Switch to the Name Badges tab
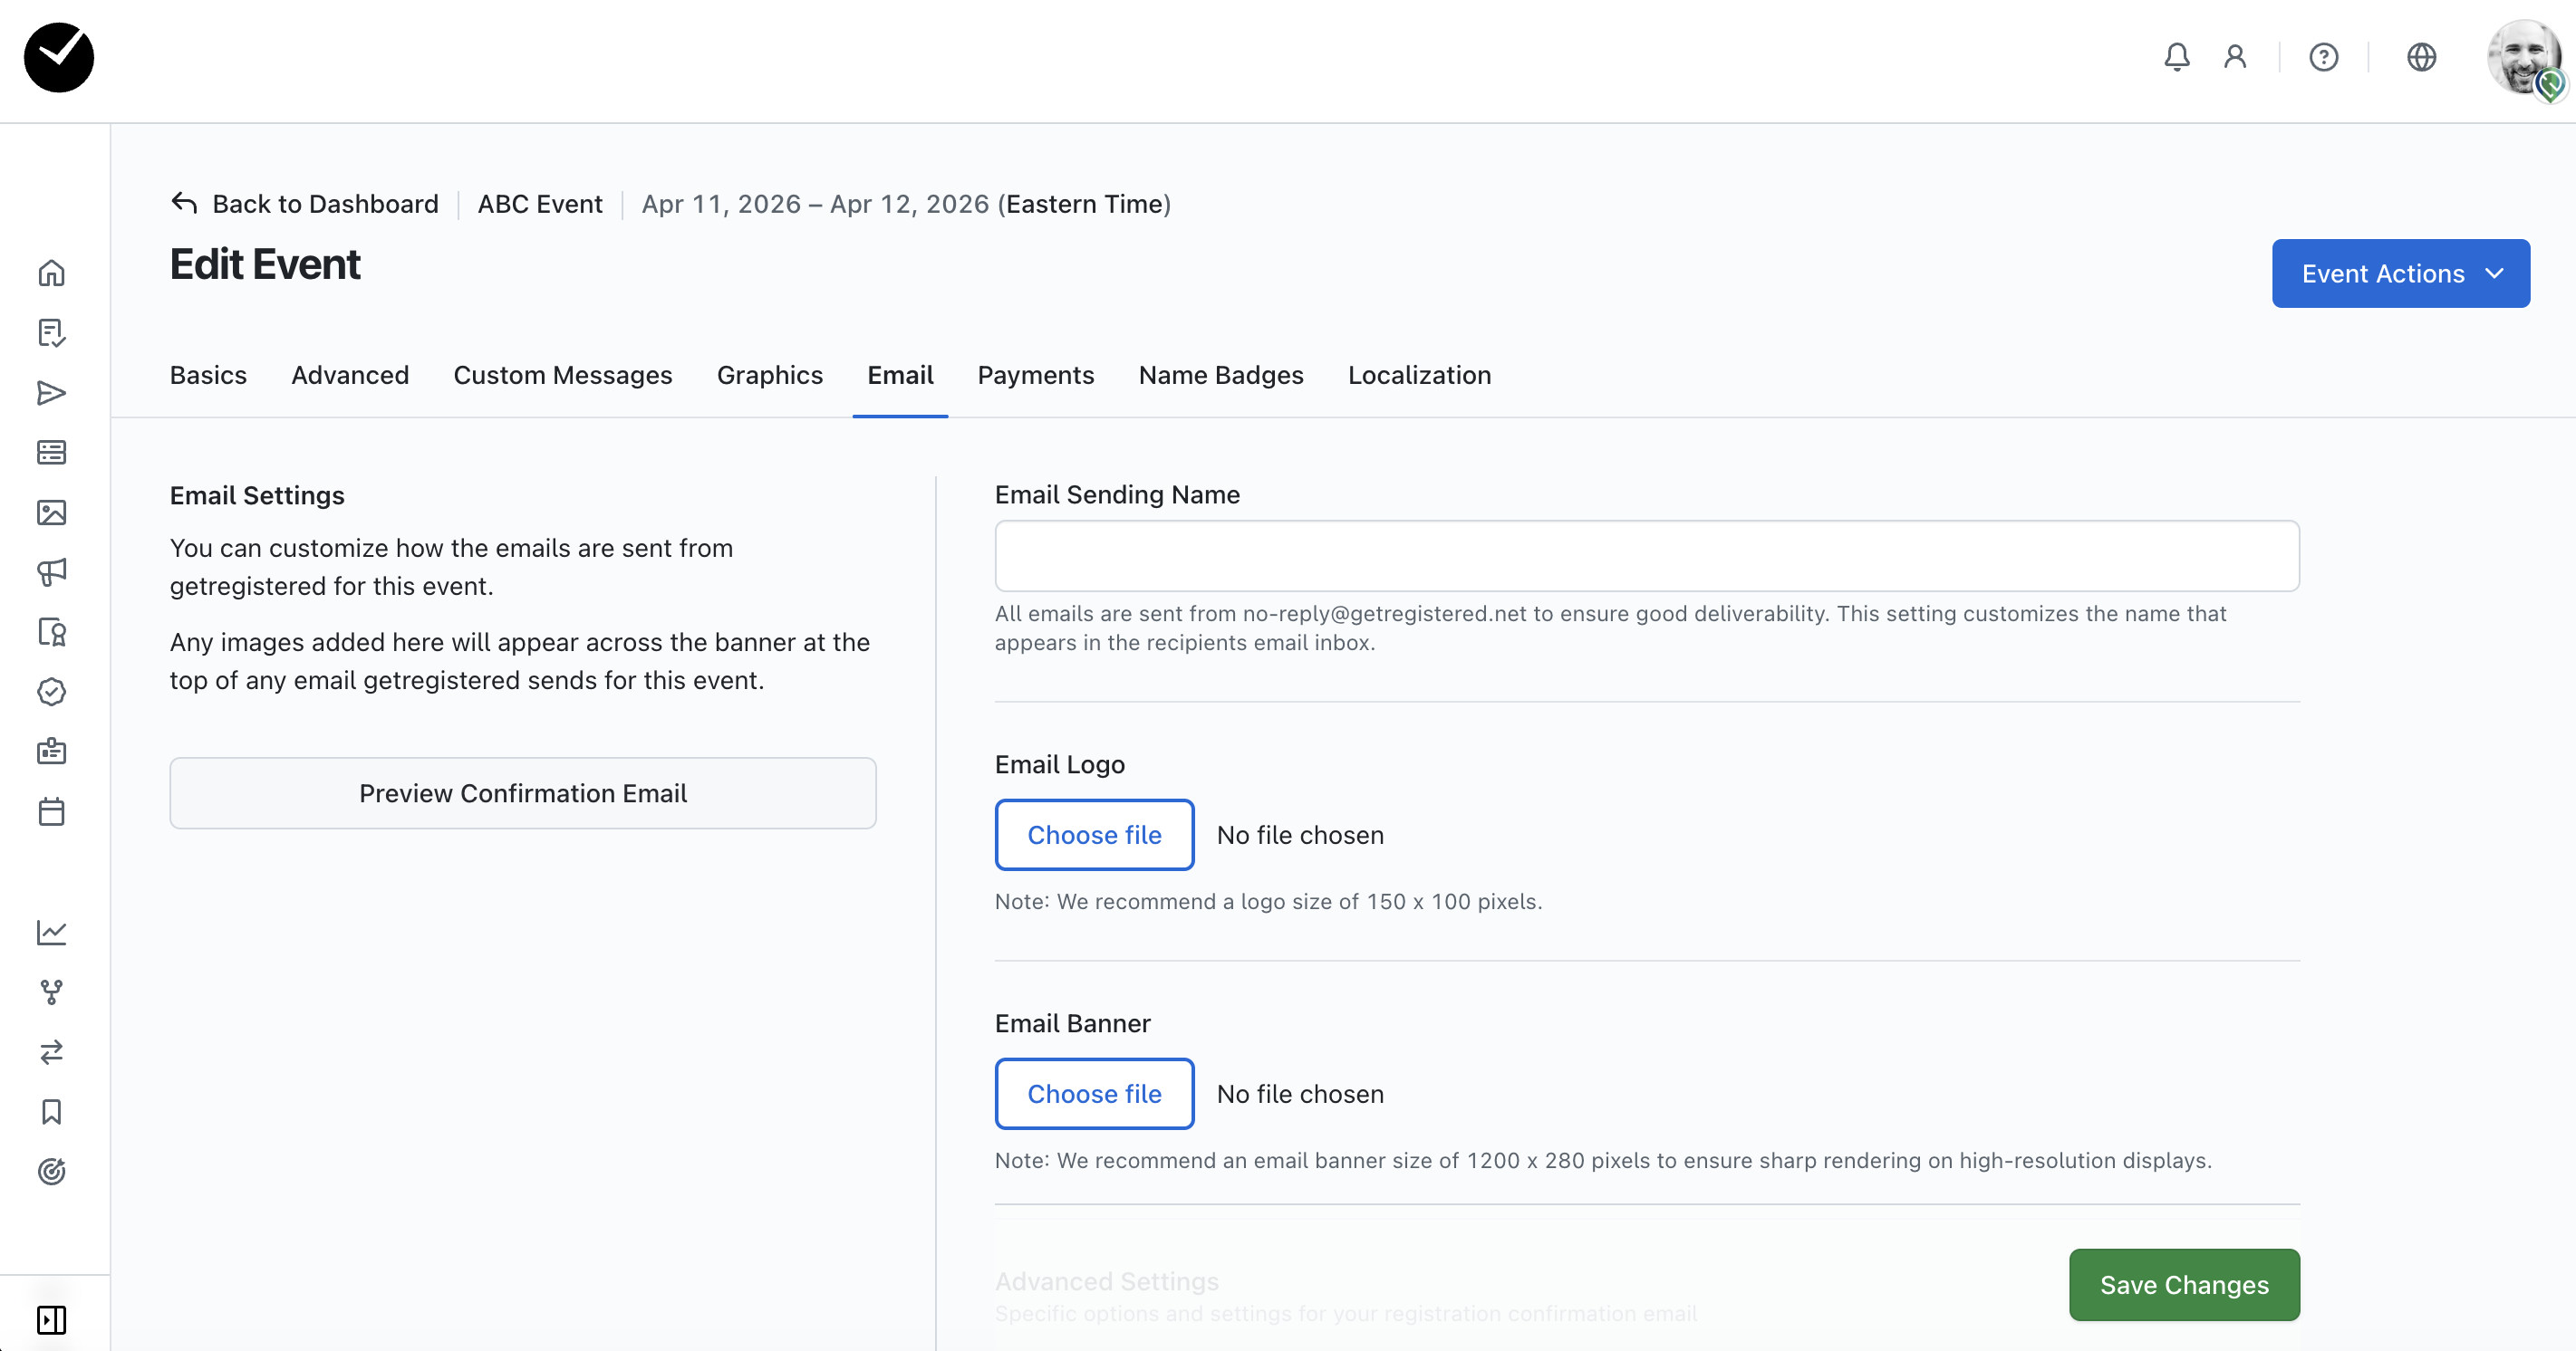 [1220, 375]
